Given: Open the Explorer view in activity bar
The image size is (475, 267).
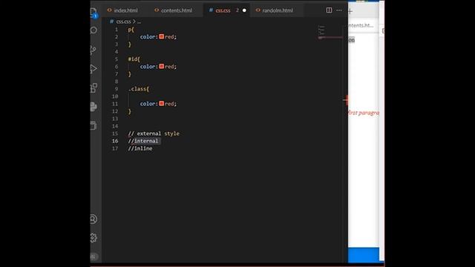Looking at the screenshot, I should (x=94, y=12).
